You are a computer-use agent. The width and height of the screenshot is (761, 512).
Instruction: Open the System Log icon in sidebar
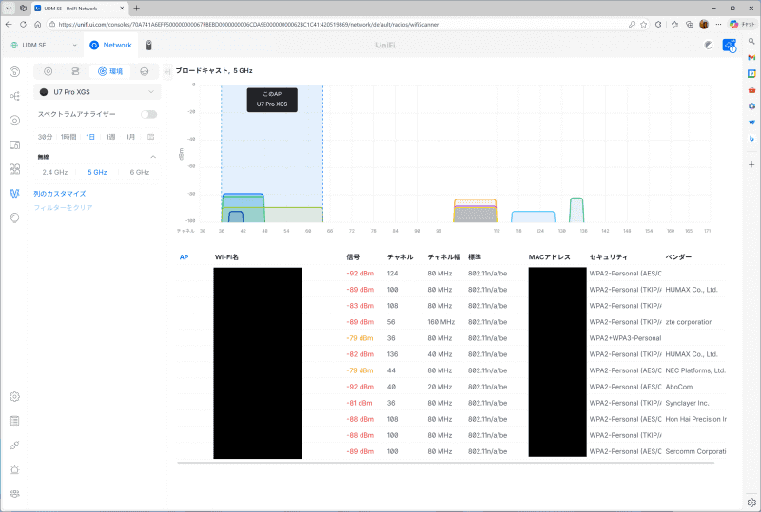[x=15, y=421]
